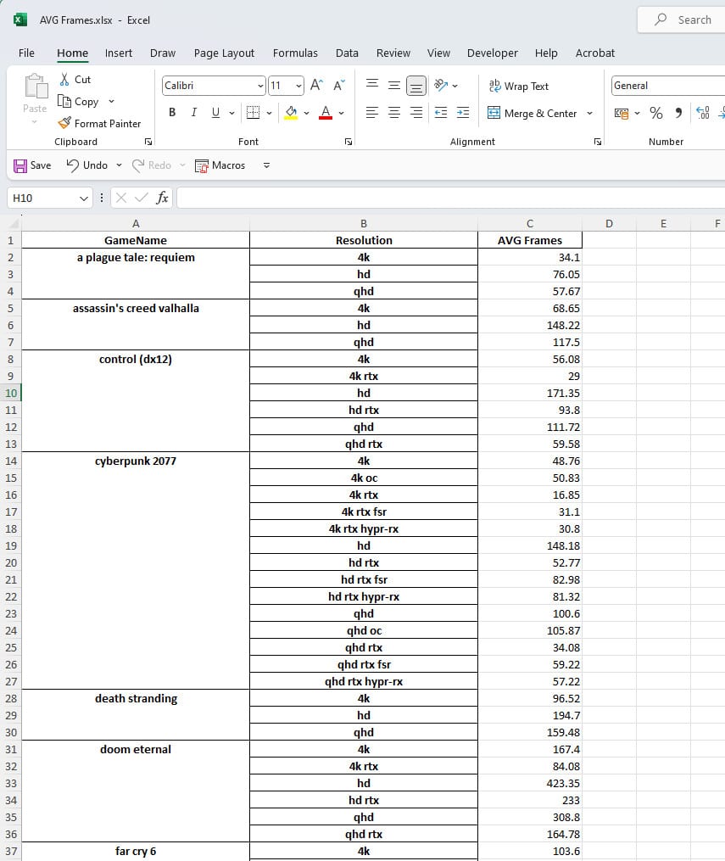Image resolution: width=725 pixels, height=861 pixels.
Task: Apply Percent Style formatting
Action: 655,113
